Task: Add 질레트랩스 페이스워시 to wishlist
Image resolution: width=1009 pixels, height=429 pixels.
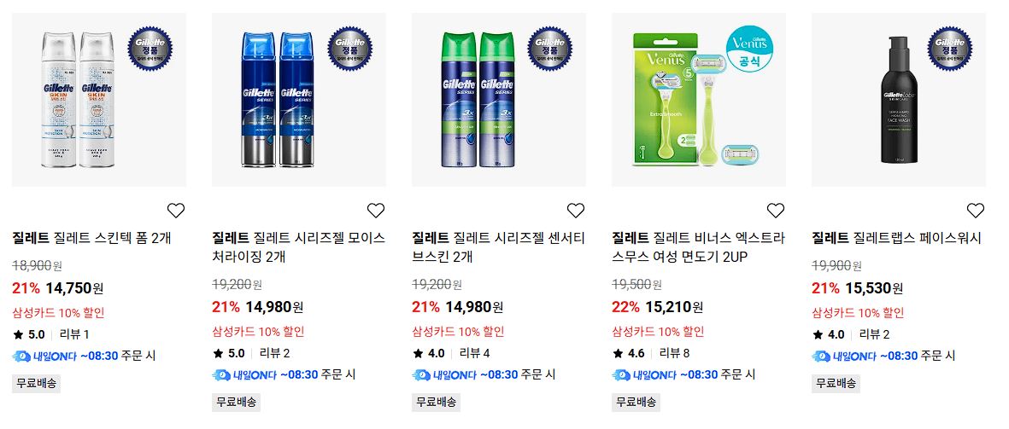Action: [976, 210]
